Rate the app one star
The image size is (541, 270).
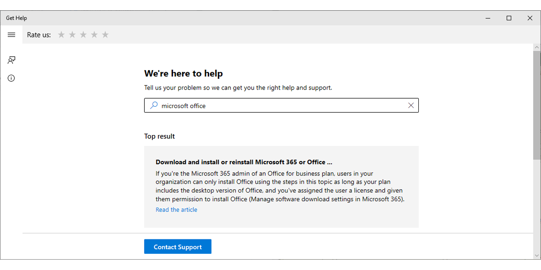click(61, 35)
